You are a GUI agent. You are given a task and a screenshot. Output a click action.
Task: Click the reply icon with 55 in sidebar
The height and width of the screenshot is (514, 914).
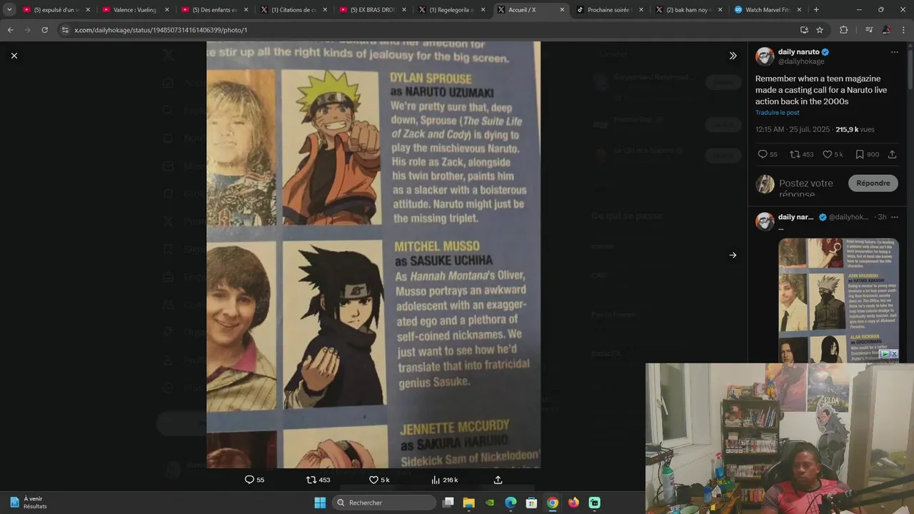click(763, 154)
